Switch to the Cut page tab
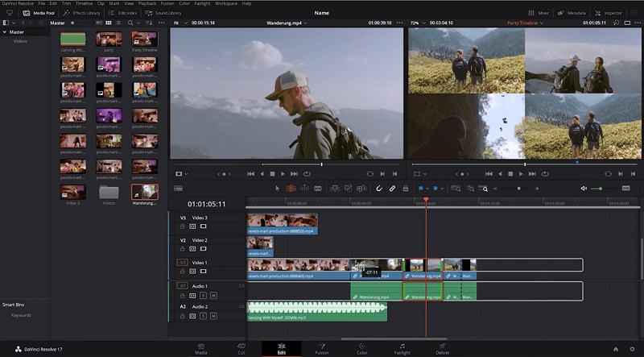This screenshot has height=357, width=644. tap(241, 349)
